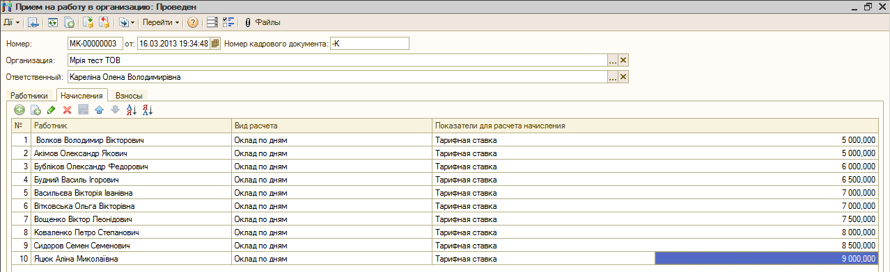
Task: Click the green Add row icon
Action: point(19,110)
